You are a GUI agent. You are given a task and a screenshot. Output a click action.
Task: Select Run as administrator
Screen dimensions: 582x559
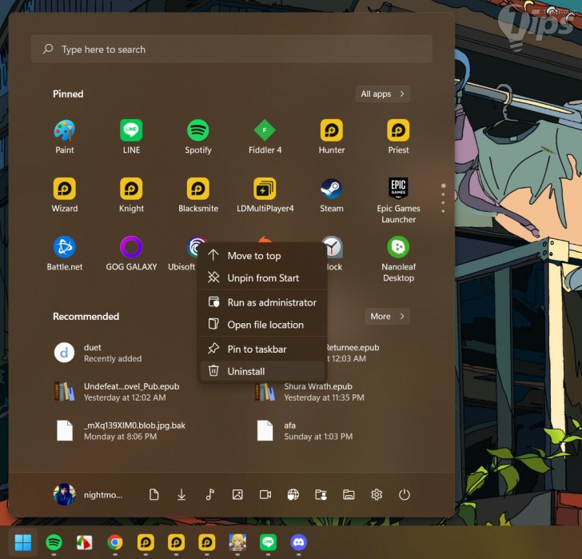262,302
